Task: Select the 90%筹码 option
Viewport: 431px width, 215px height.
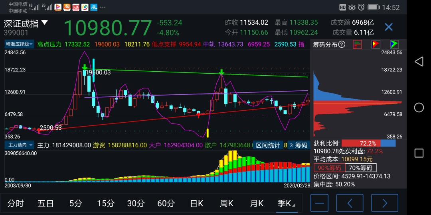Action: pos(329,168)
